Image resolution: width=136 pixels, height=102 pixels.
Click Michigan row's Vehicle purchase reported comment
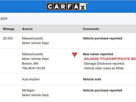point(102,90)
